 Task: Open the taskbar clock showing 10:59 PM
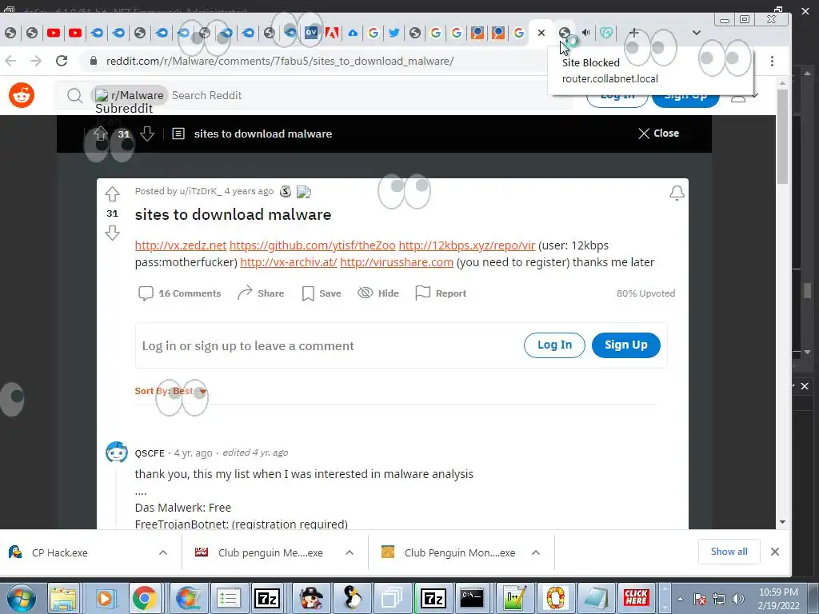778,599
